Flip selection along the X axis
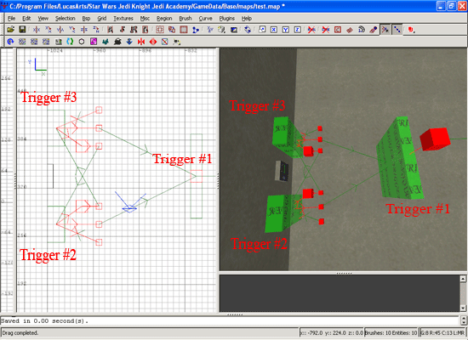This screenshot has width=468, height=340. (x=37, y=30)
